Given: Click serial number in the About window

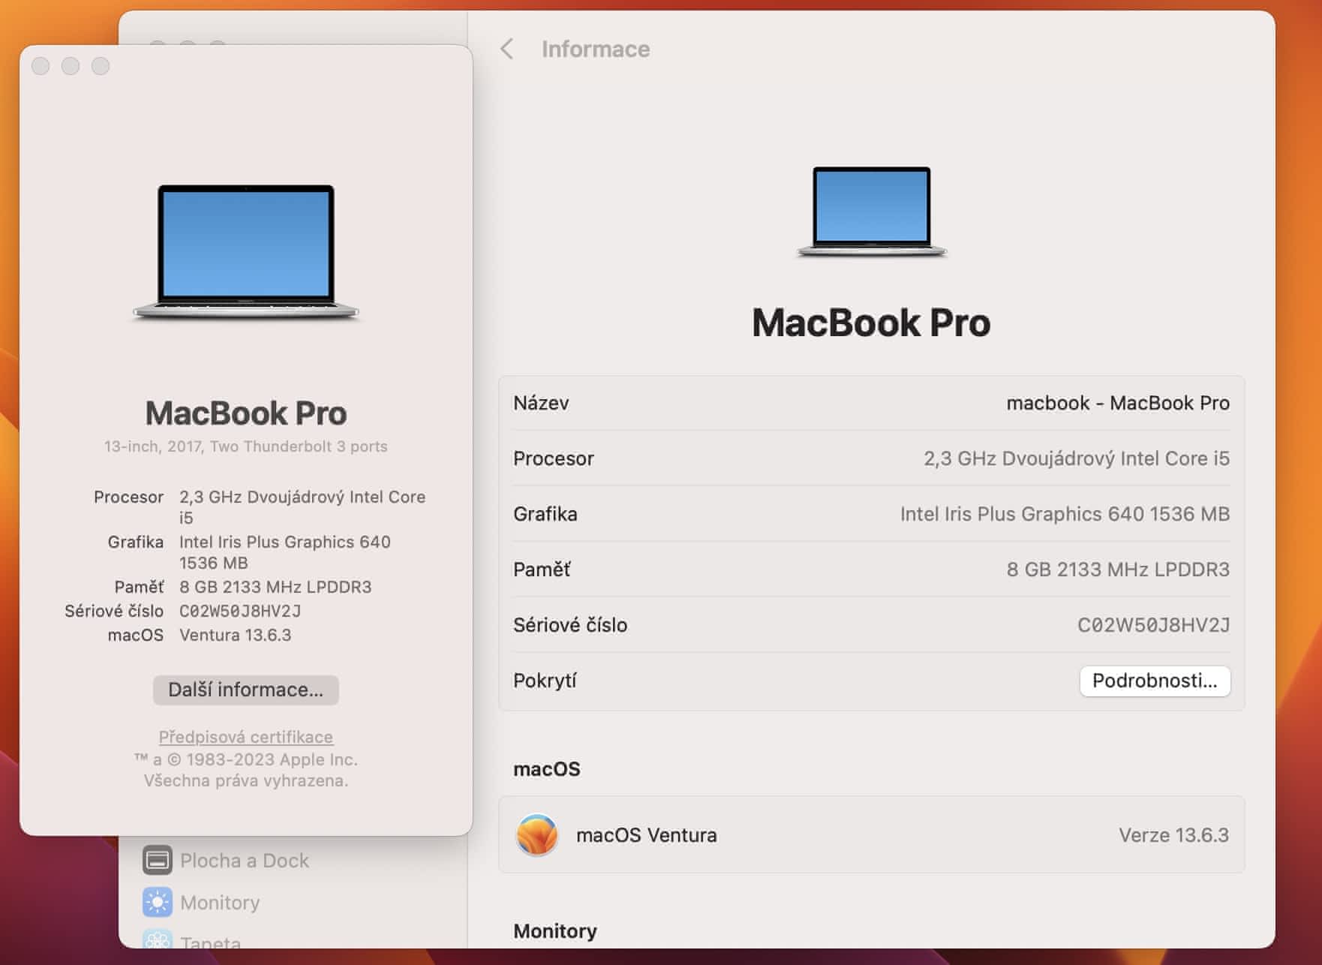Looking at the screenshot, I should (x=240, y=611).
